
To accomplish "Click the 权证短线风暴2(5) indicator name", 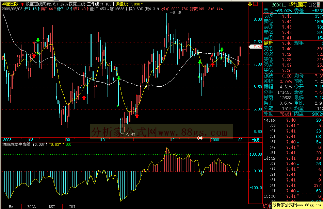I will 42,4.
